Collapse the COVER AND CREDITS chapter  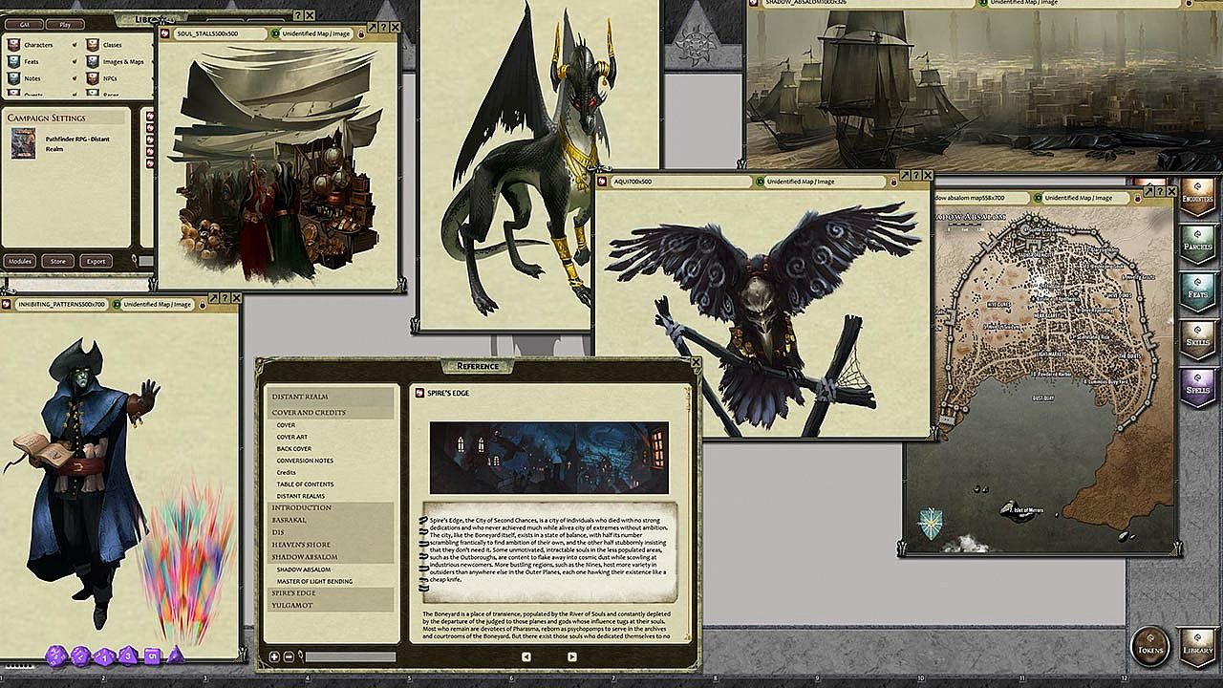(x=332, y=412)
